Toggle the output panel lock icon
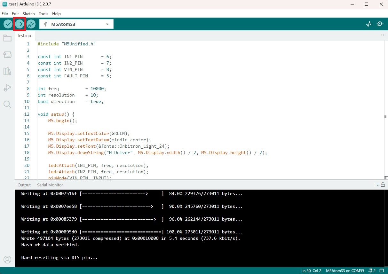The height and width of the screenshot is (274, 388). [x=383, y=184]
